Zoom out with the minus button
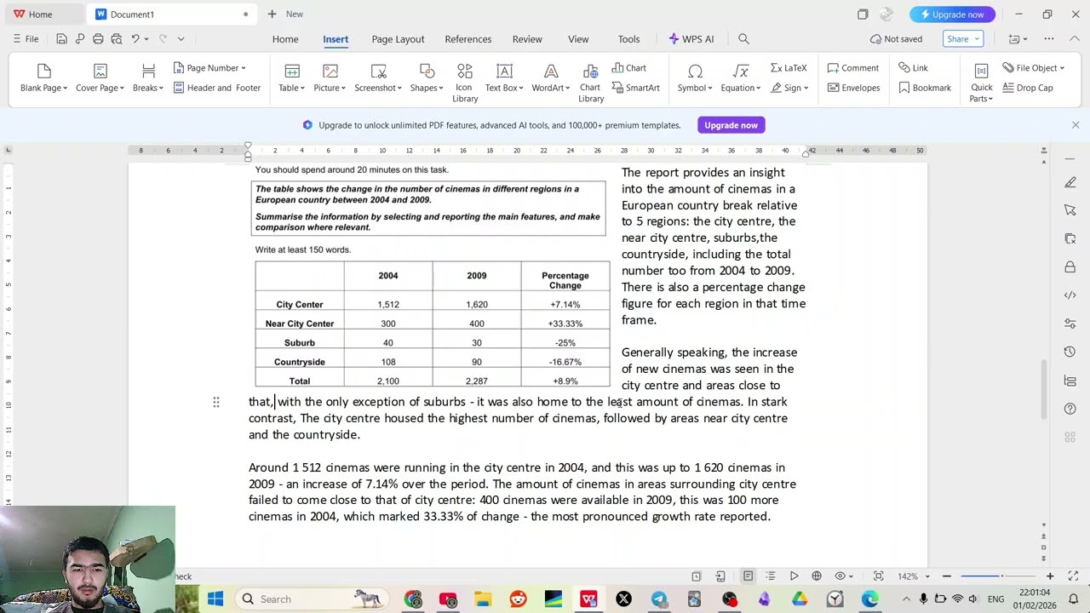This screenshot has width=1090, height=613. pyautogui.click(x=946, y=576)
